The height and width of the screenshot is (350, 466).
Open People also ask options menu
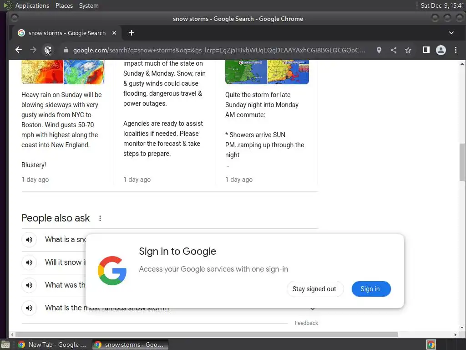100,218
